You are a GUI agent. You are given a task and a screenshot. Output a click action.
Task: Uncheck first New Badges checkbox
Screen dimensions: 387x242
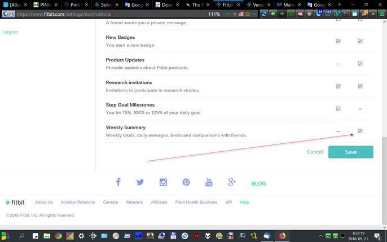coord(338,41)
